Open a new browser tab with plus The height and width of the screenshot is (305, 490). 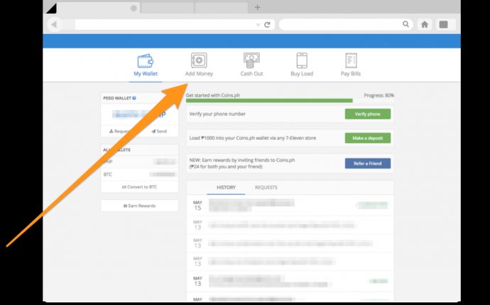click(x=257, y=7)
